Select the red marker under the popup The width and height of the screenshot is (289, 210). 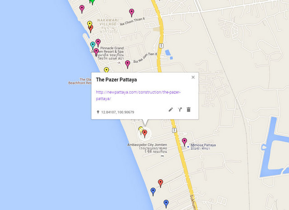pyautogui.click(x=144, y=133)
